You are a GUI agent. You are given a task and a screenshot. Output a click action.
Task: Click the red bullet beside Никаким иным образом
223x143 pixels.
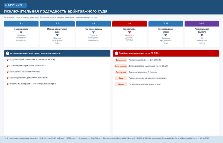pyautogui.click(x=8, y=84)
